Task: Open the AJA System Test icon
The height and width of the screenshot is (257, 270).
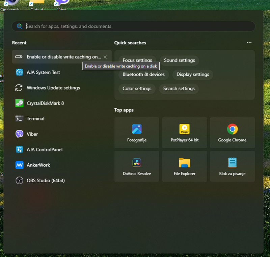Action: pyautogui.click(x=20, y=72)
